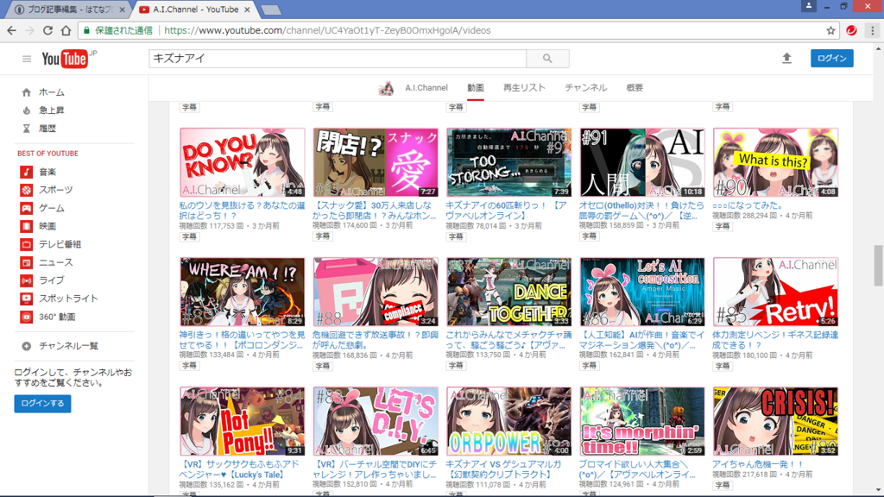Switch to ブログ記事編集 browser tab
This screenshot has height=497, width=884.
(66, 9)
